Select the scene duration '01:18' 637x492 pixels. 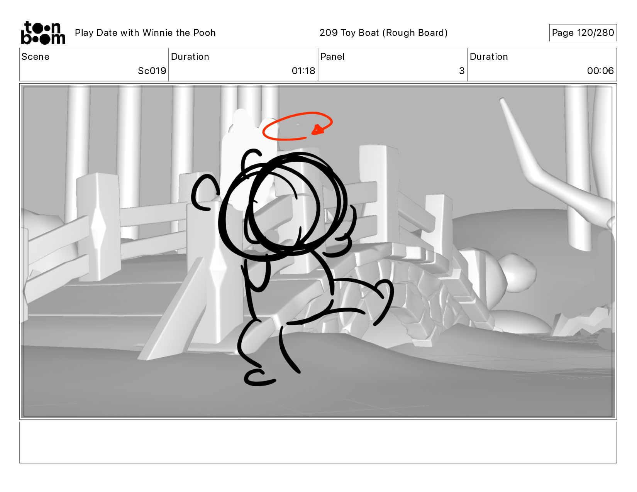(x=303, y=71)
